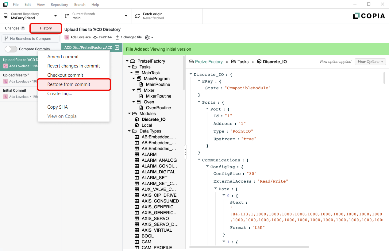Click the MainRoutine file icon

pos(141,84)
